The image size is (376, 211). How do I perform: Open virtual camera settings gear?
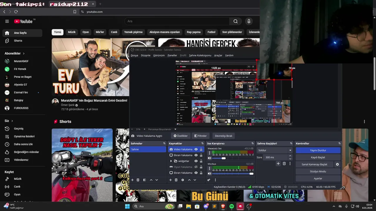(337, 164)
